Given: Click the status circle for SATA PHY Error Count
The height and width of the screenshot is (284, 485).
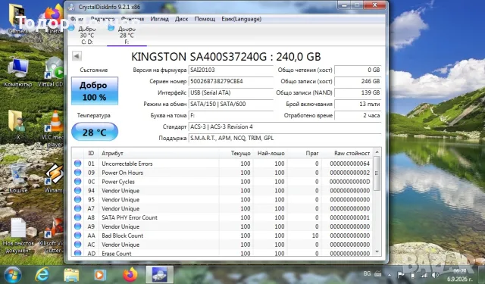Looking at the screenshot, I should (x=77, y=217).
